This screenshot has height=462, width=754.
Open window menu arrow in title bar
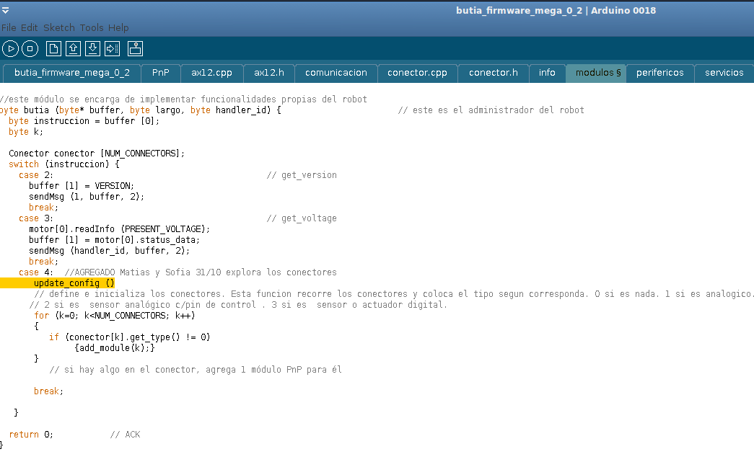(x=6, y=10)
